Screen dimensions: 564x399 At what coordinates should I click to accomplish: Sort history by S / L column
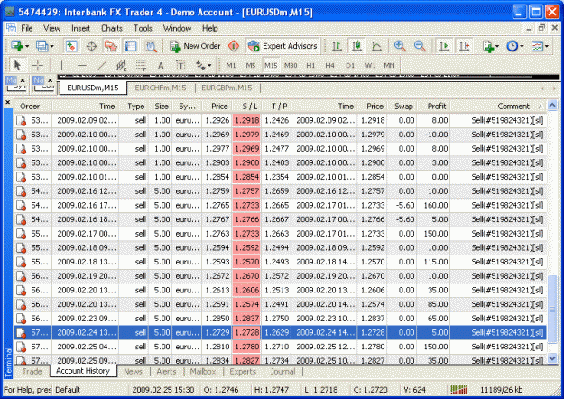(246, 107)
